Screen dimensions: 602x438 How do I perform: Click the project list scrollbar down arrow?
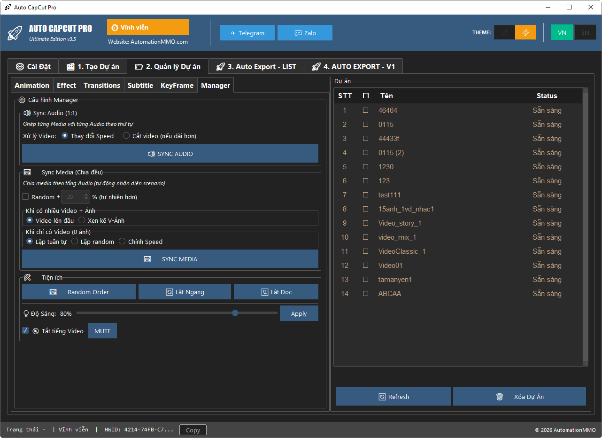(x=585, y=363)
